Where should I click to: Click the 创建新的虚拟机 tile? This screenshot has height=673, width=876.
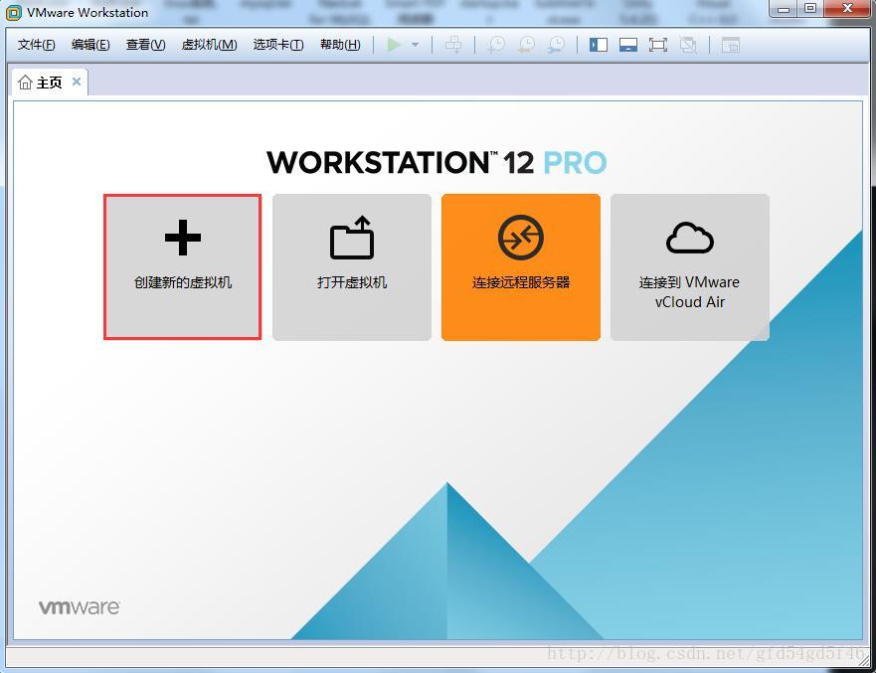tap(183, 267)
